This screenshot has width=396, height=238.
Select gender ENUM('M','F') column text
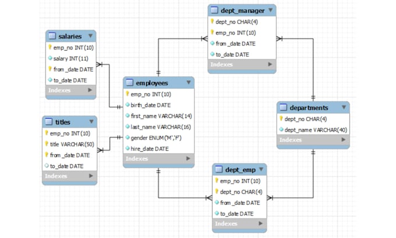click(156, 138)
